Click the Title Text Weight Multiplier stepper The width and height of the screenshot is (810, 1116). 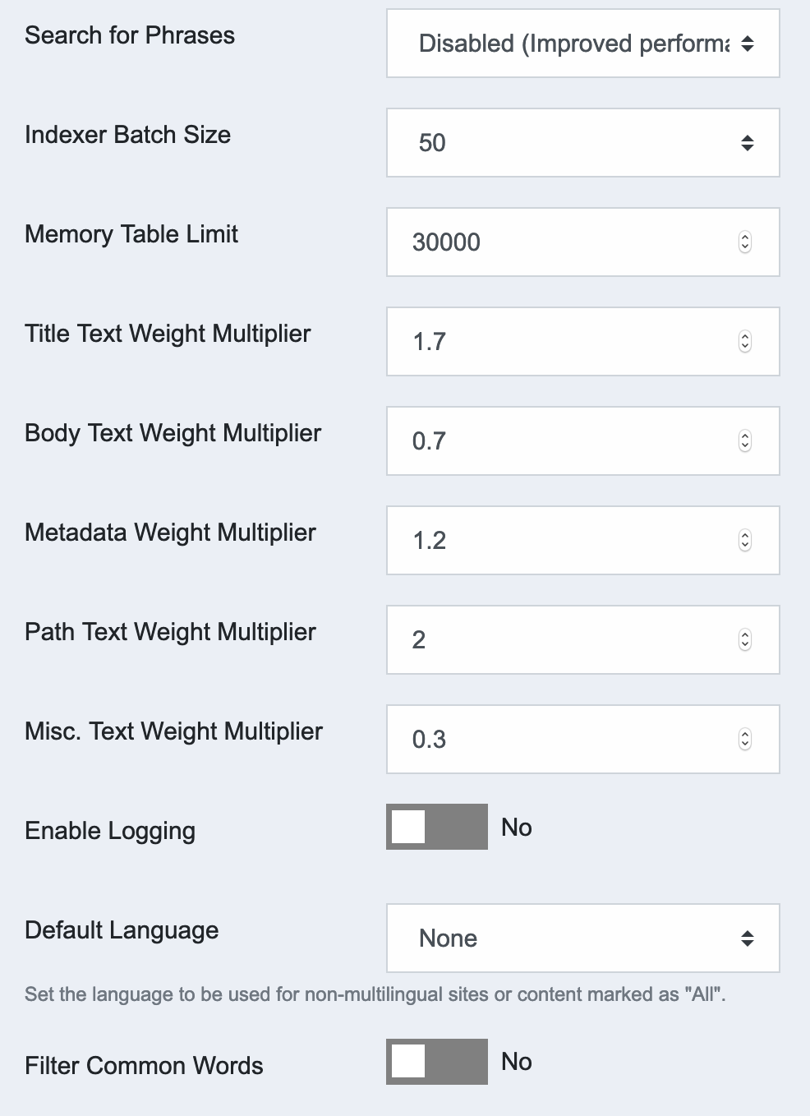tap(745, 342)
